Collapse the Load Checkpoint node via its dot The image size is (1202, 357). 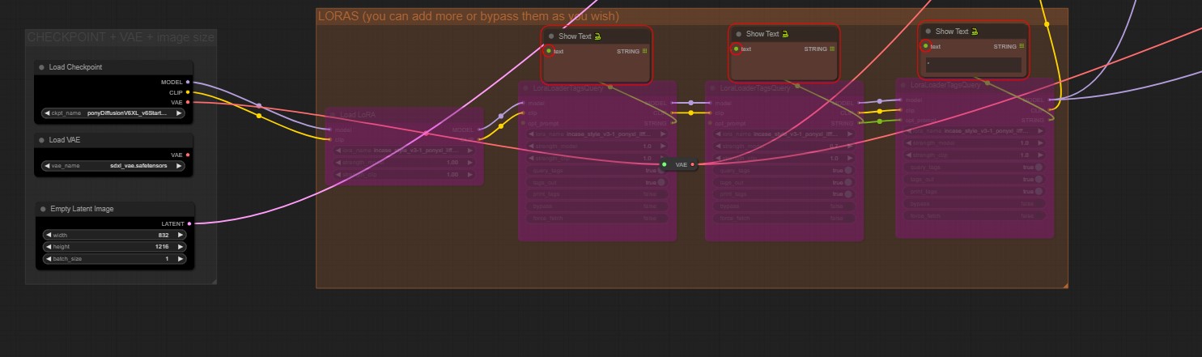[42, 67]
